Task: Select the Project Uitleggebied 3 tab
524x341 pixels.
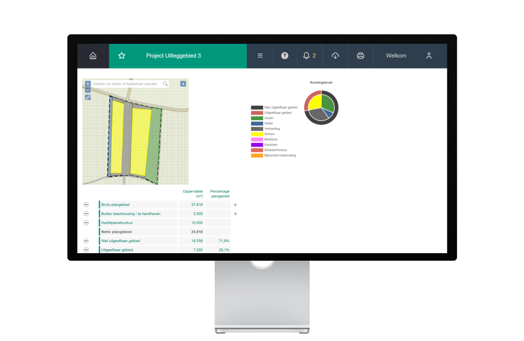Action: click(173, 56)
